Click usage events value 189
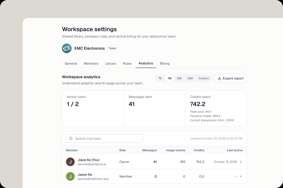Viewport: 283px width, 188px height. point(182,162)
